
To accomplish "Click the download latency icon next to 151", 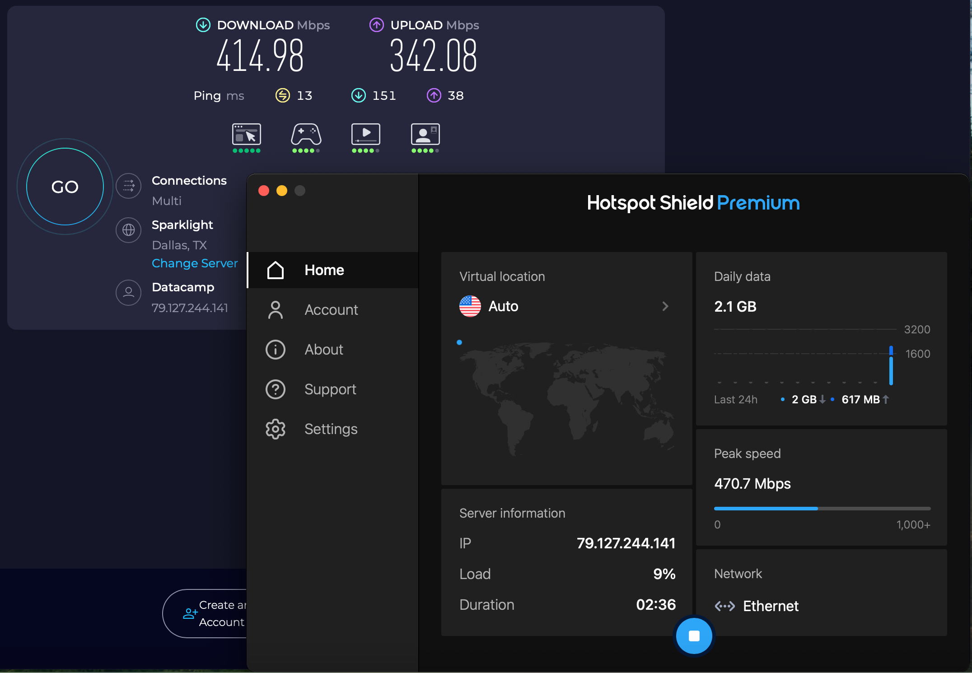I will 359,95.
